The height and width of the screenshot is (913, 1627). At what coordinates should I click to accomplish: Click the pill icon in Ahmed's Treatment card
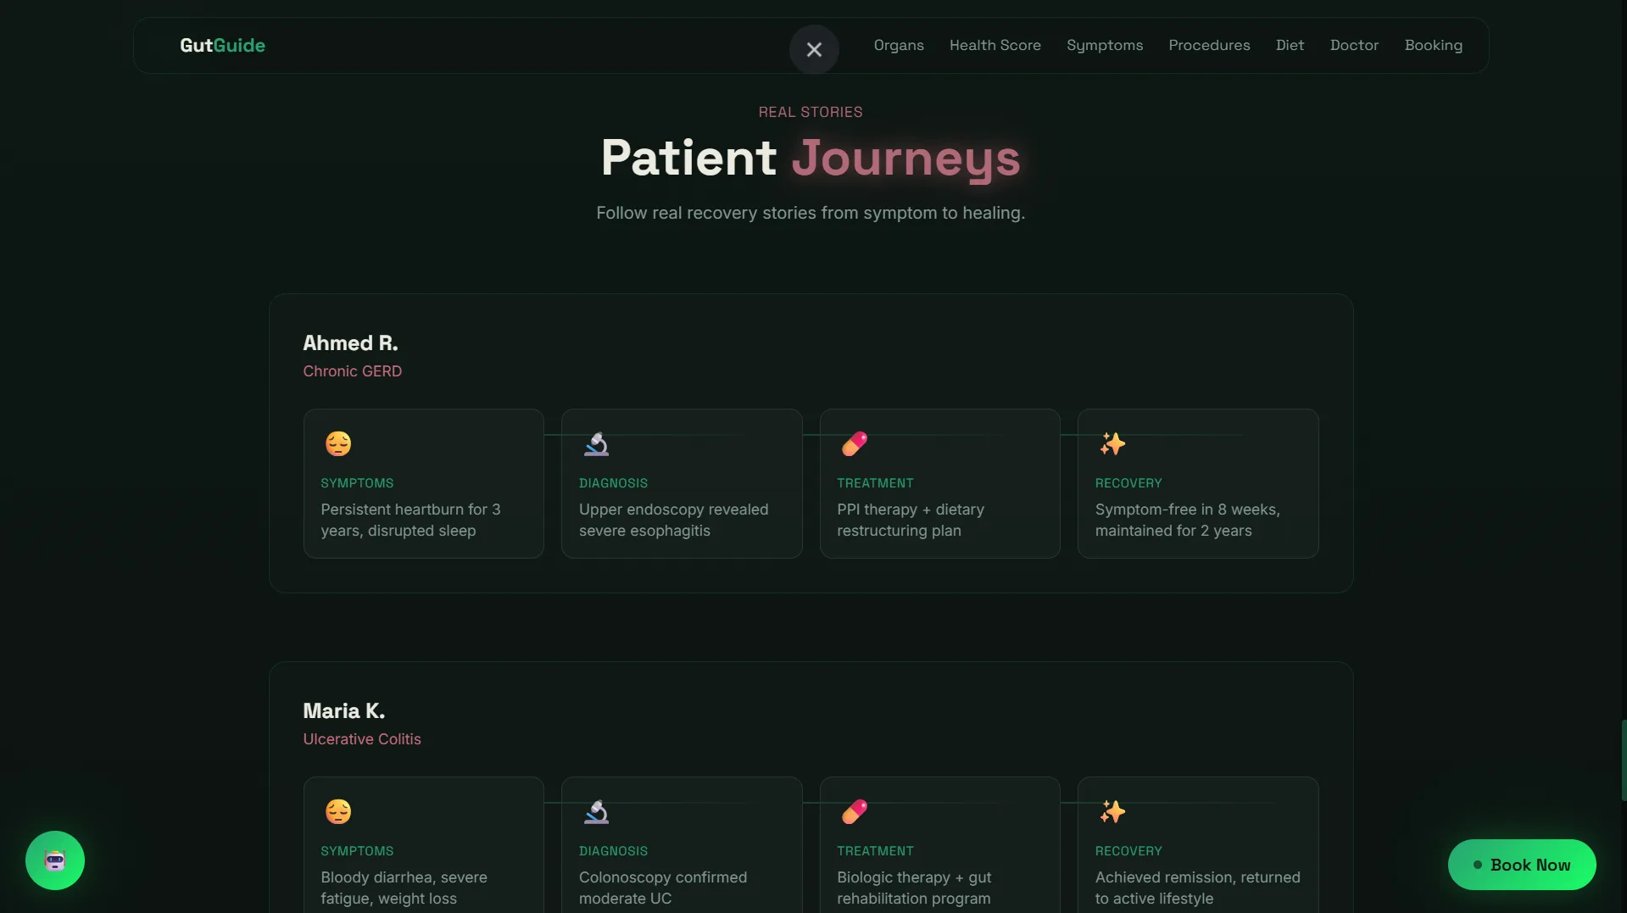click(x=854, y=443)
